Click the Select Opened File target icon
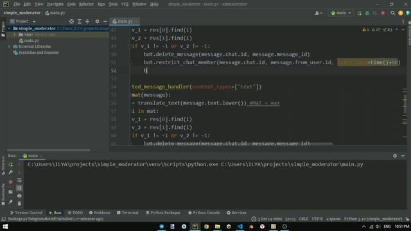 71,21
